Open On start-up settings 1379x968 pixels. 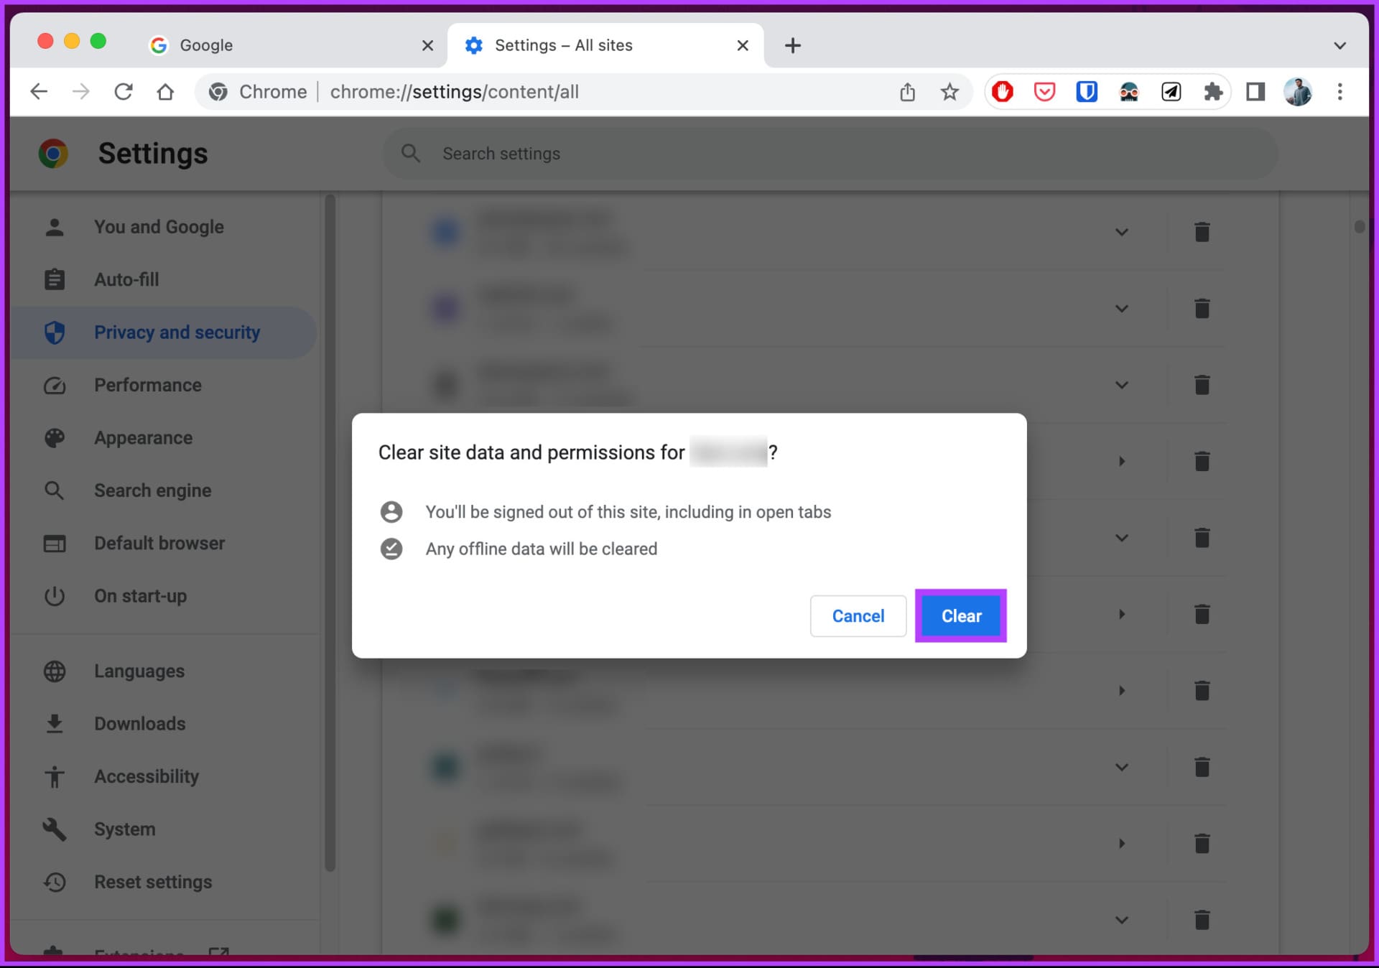point(164,596)
